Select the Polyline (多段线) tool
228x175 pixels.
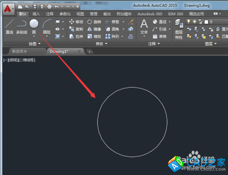coord(21,26)
